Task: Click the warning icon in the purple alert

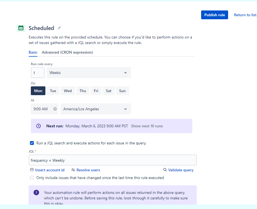Action: pyautogui.click(x=36, y=193)
